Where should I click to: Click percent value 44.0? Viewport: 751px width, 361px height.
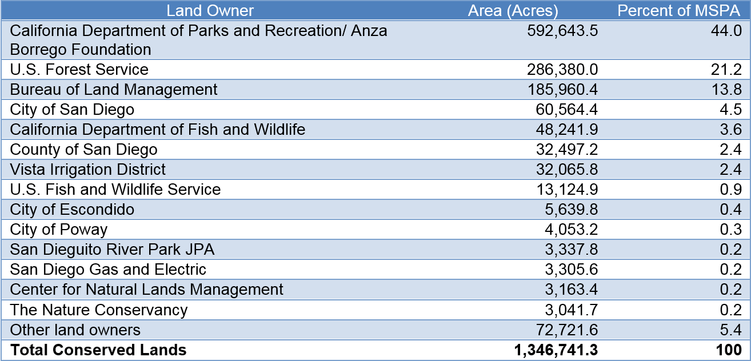click(x=725, y=31)
